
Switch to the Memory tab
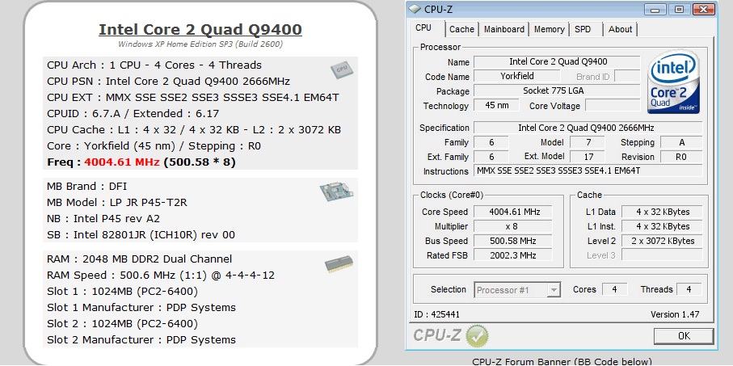[550, 29]
